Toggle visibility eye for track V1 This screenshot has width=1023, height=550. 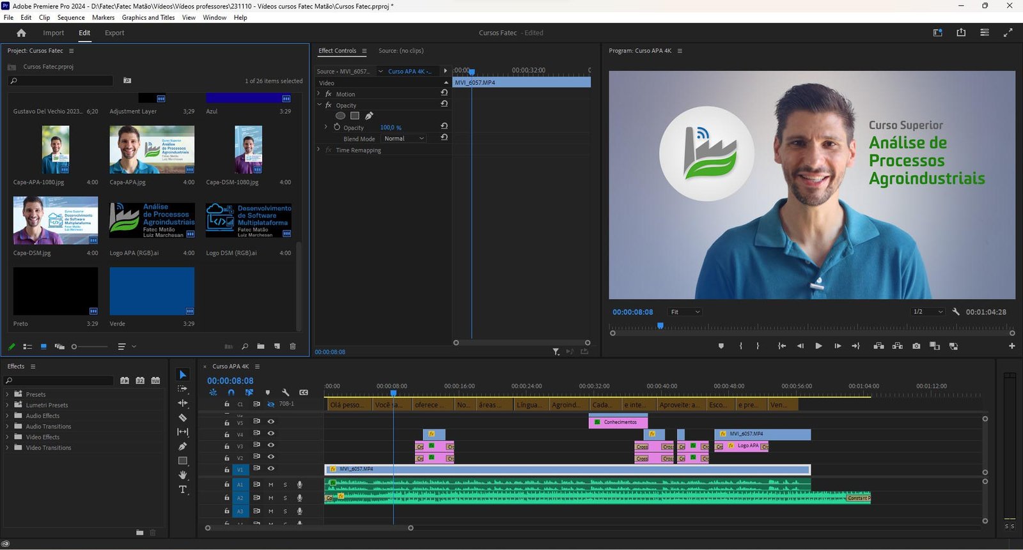pos(271,469)
